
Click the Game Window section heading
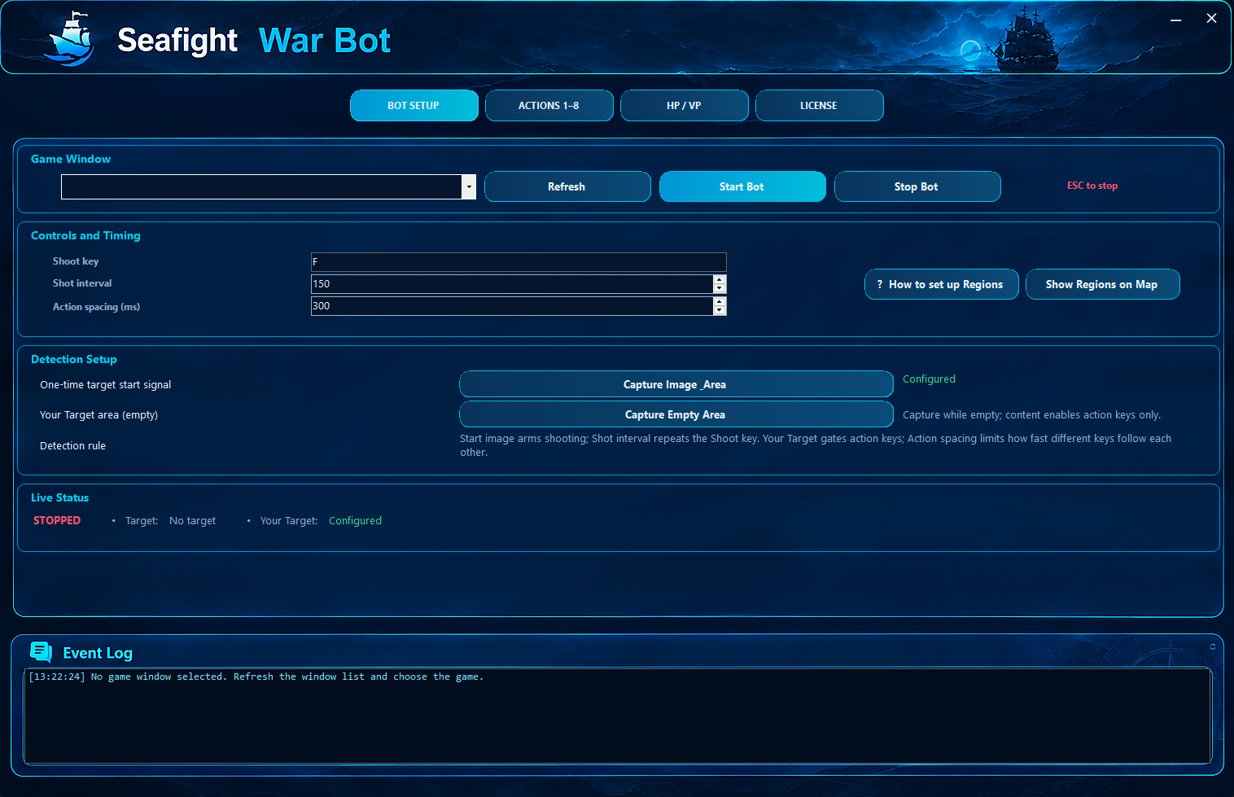(x=71, y=159)
